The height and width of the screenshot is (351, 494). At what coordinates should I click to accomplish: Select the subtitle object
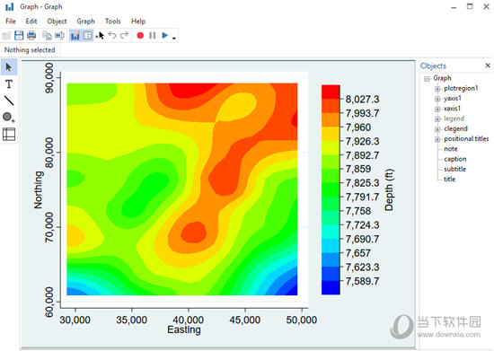pos(455,169)
